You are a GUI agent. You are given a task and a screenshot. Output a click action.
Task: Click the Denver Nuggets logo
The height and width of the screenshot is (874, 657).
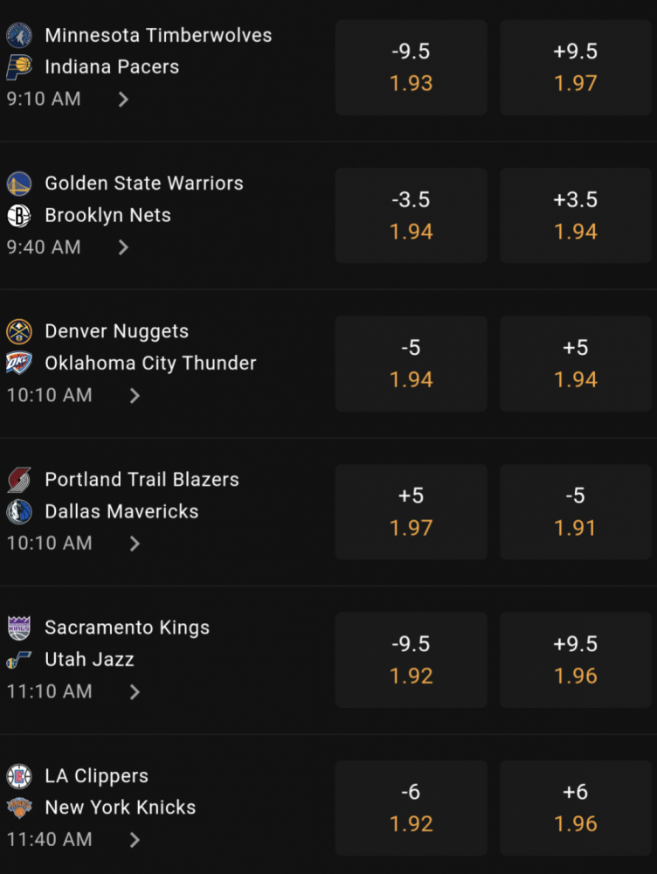[x=19, y=331]
